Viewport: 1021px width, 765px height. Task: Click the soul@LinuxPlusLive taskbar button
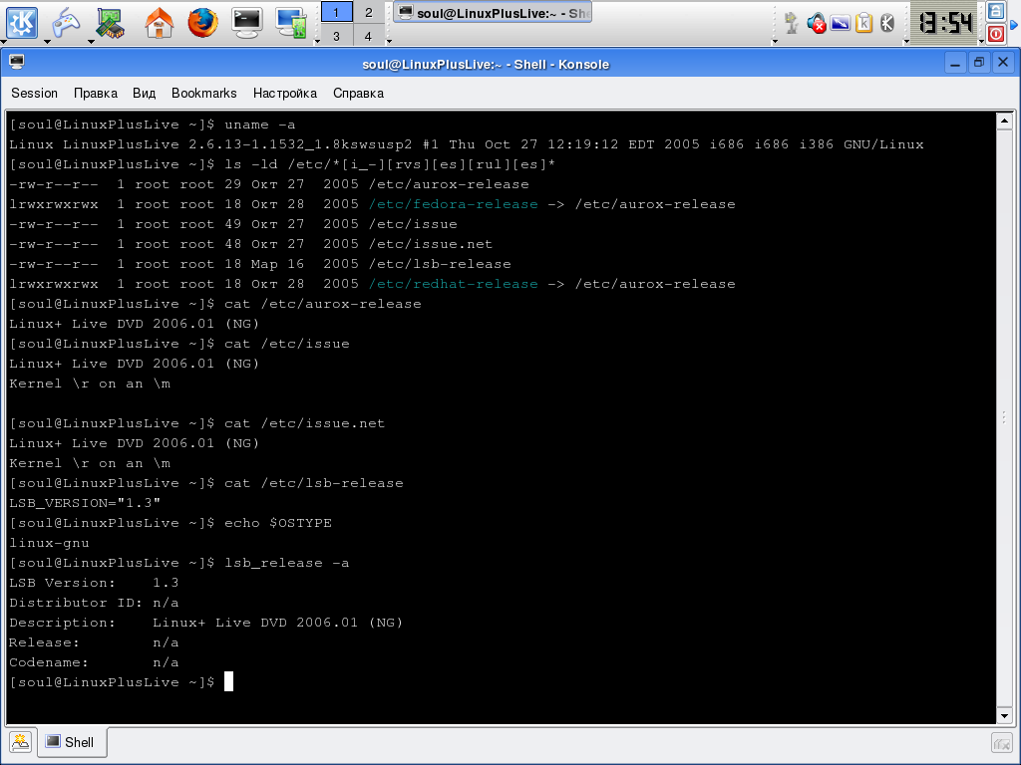(493, 12)
